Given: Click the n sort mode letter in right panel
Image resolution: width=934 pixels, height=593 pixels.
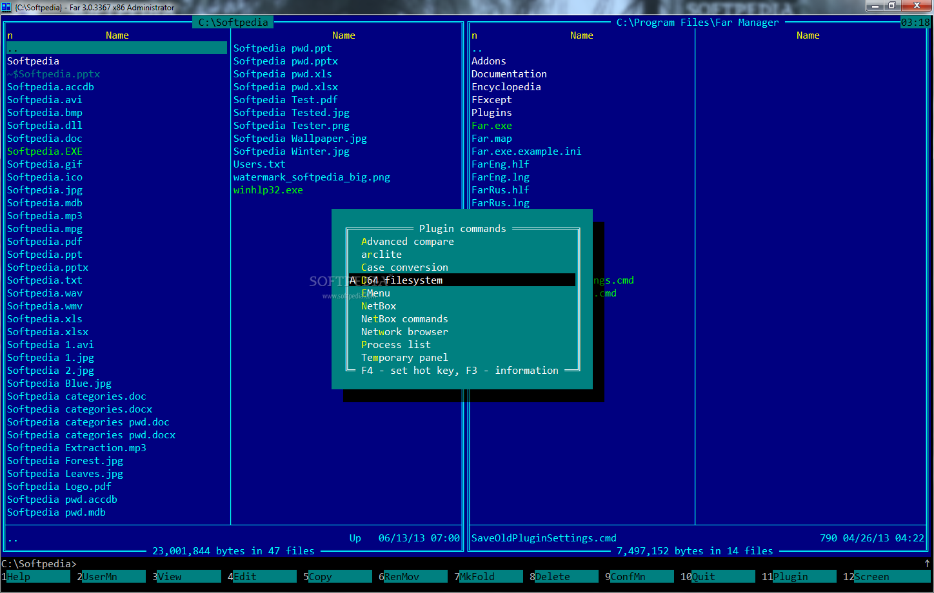Looking at the screenshot, I should point(474,35).
